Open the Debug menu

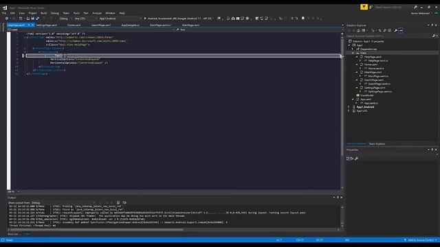point(55,13)
